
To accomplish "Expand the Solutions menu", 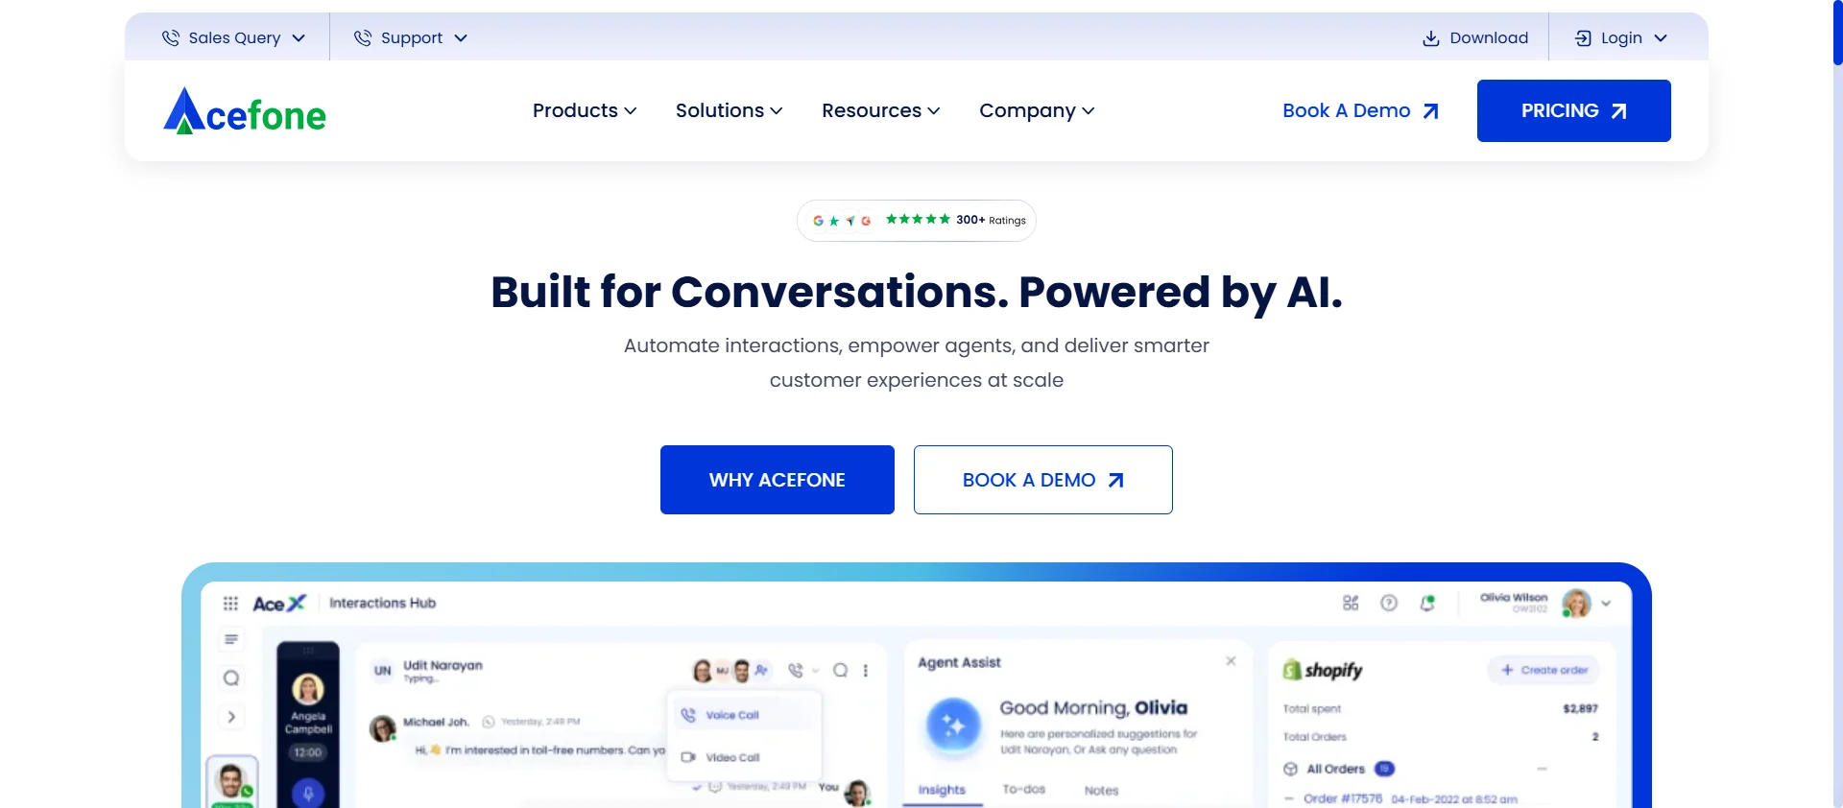I will pos(729,110).
